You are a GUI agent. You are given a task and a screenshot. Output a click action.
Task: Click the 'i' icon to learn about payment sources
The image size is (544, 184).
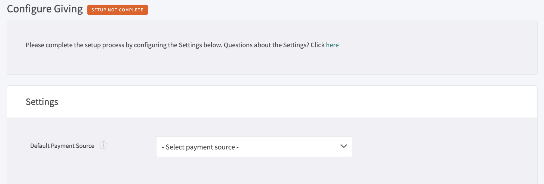[103, 145]
